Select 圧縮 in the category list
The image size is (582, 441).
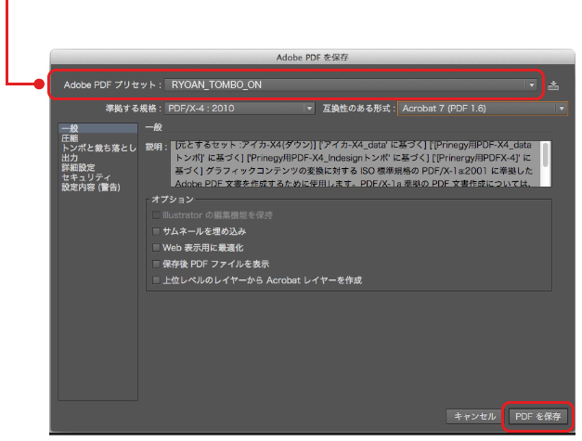98,138
